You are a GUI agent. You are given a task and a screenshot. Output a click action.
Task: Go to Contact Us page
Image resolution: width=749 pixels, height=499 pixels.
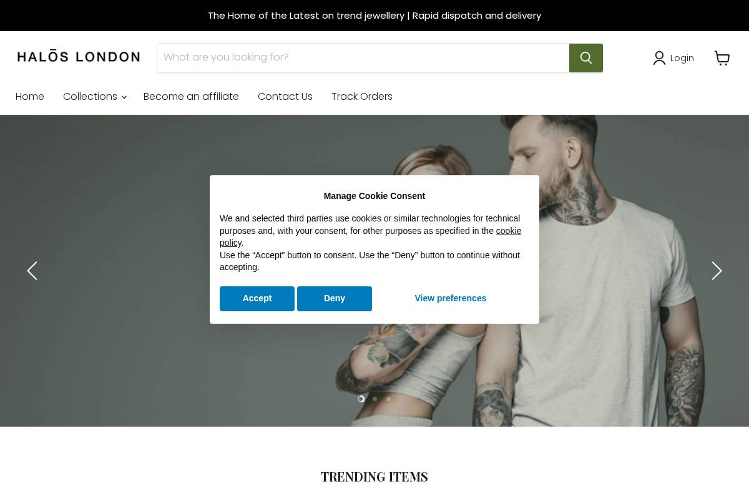click(285, 97)
